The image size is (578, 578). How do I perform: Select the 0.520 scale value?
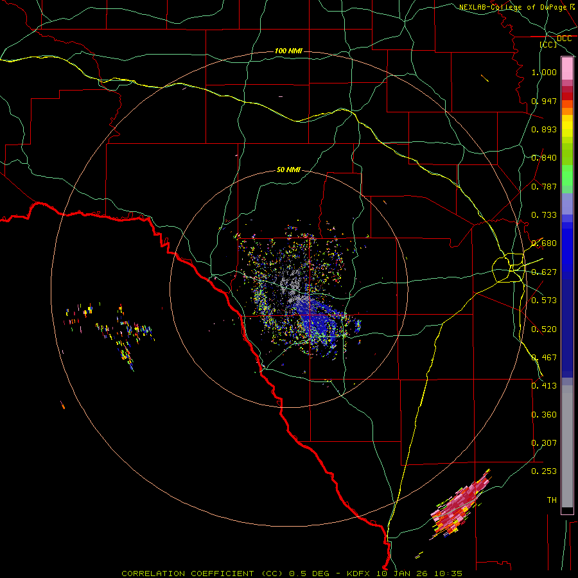point(544,329)
